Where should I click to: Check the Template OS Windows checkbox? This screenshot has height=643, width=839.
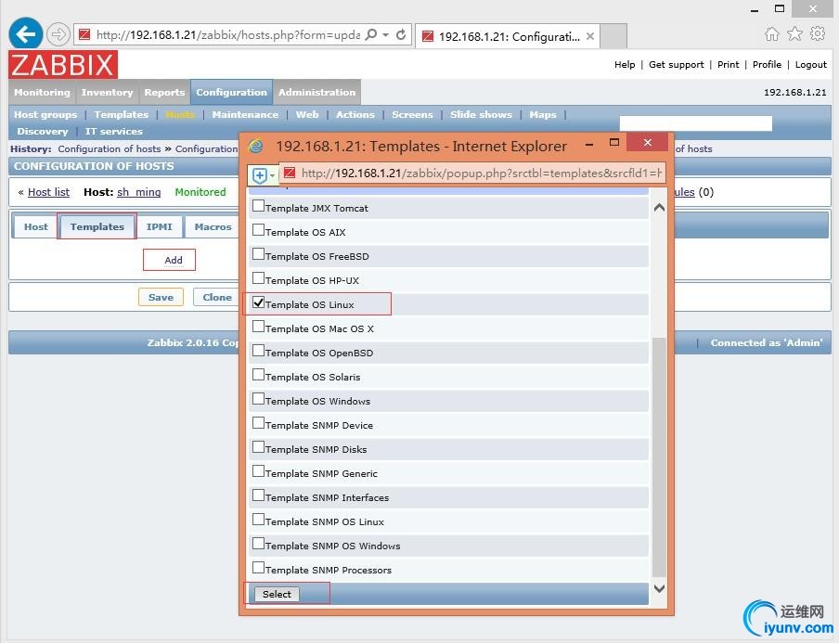pos(258,399)
